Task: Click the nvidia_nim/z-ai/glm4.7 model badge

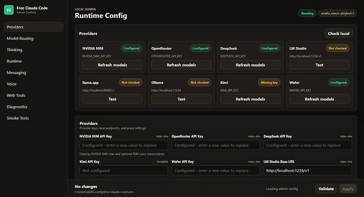Action: [x=337, y=13]
